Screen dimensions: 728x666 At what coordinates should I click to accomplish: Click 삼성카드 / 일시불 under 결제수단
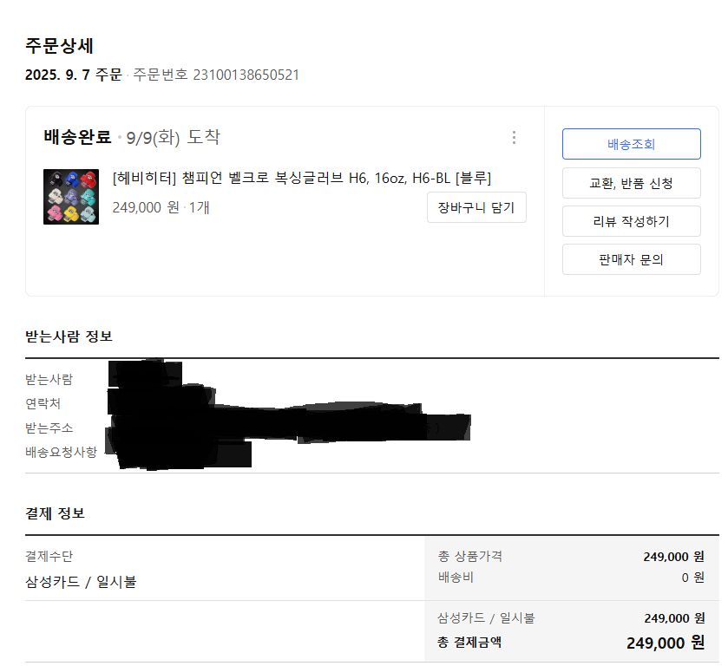[81, 582]
